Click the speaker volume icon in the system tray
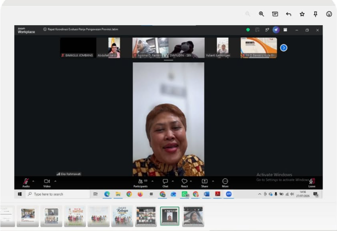Viewport: 337px width, 231px height. click(x=292, y=194)
